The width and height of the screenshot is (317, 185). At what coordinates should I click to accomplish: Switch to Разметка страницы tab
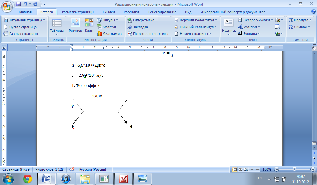78,12
